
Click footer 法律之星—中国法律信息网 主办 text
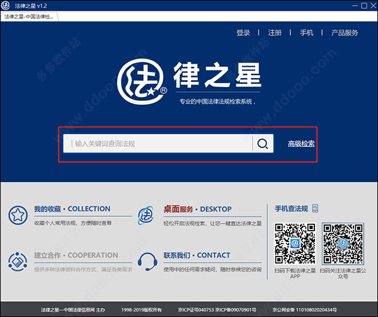coord(73,310)
